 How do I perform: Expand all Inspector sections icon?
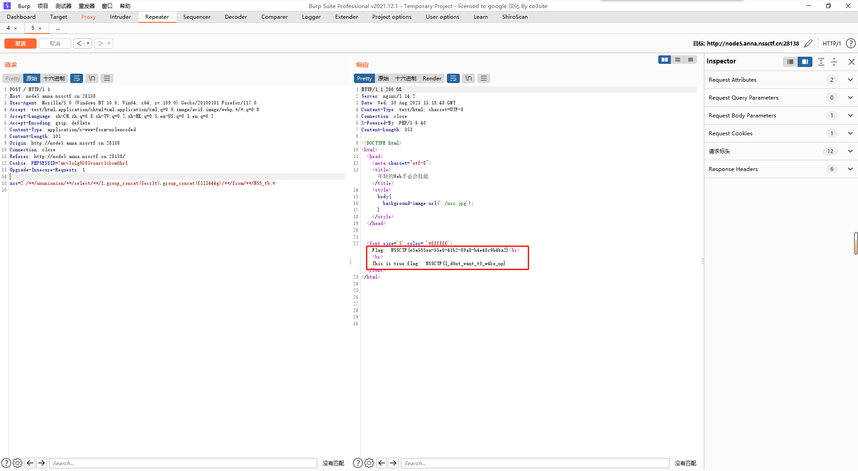point(821,62)
